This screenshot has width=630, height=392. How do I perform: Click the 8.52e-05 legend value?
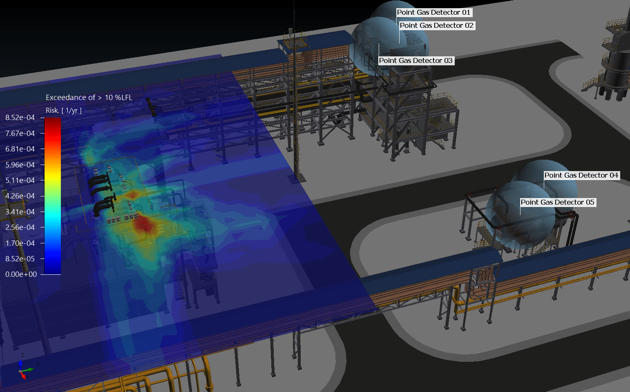(x=20, y=259)
